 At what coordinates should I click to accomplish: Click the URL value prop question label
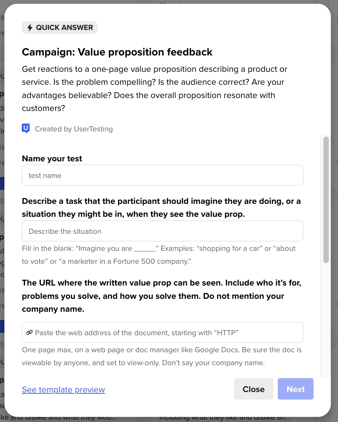click(161, 296)
